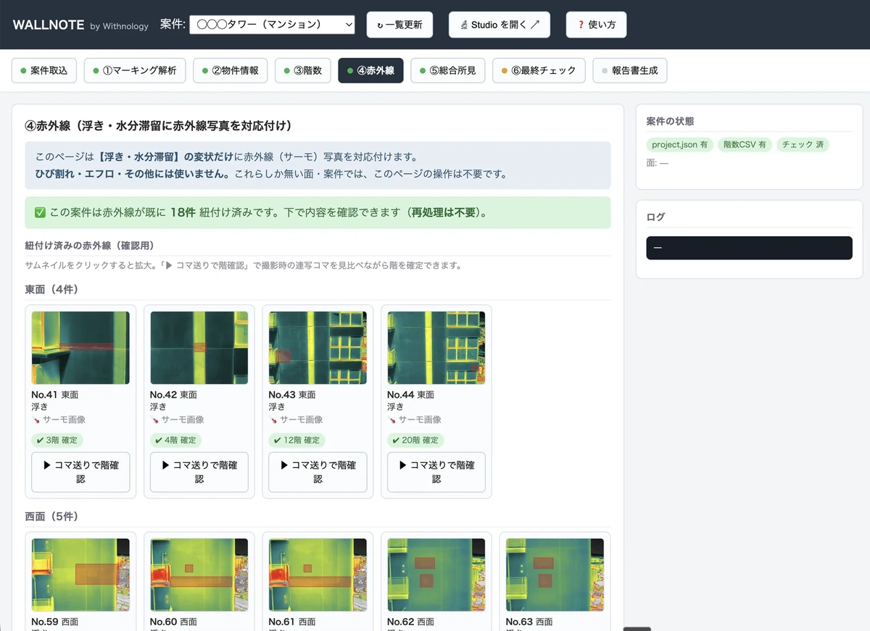Click the No.63 西面 caption

529,622
